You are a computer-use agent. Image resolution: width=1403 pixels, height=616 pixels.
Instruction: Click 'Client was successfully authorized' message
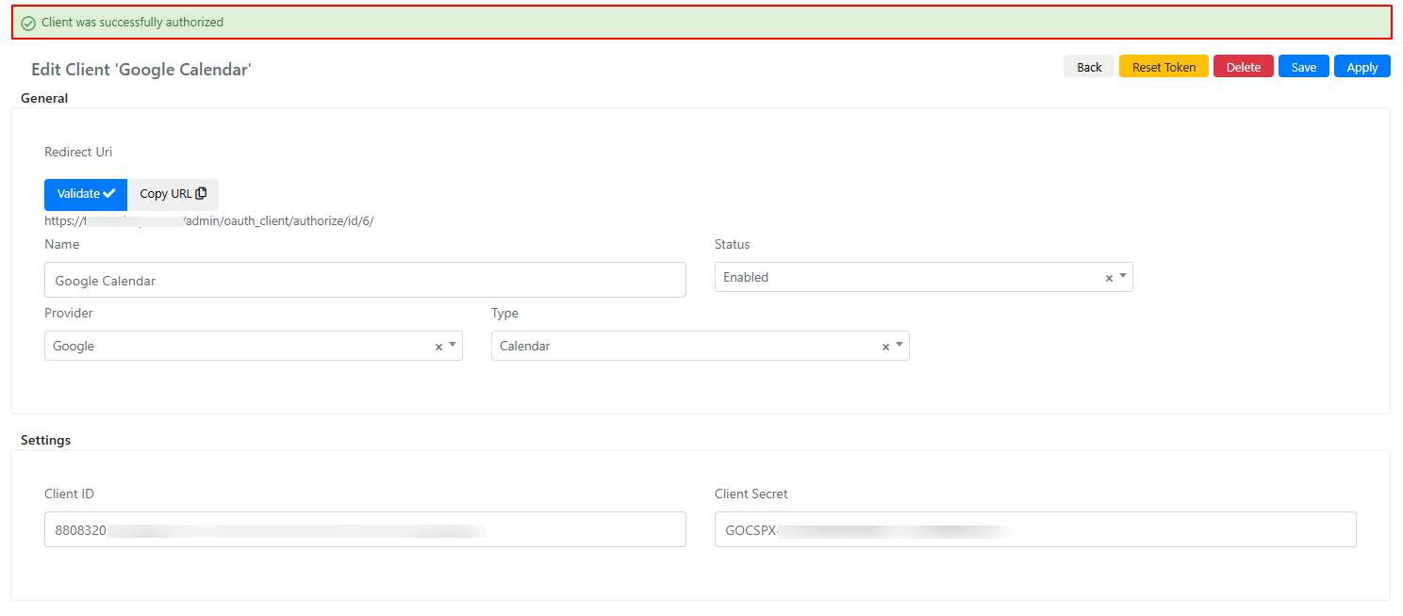(x=133, y=22)
